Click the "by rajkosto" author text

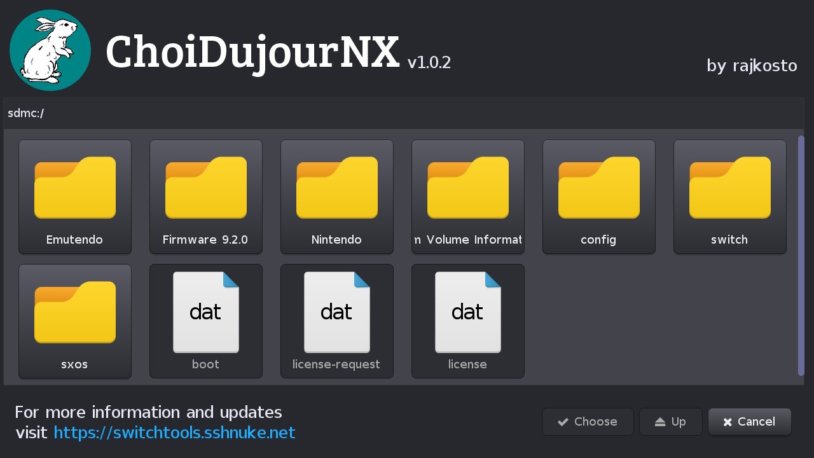[752, 66]
